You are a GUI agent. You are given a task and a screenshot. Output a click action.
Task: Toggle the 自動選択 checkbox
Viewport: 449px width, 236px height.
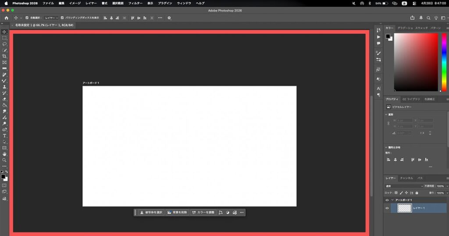click(x=27, y=18)
